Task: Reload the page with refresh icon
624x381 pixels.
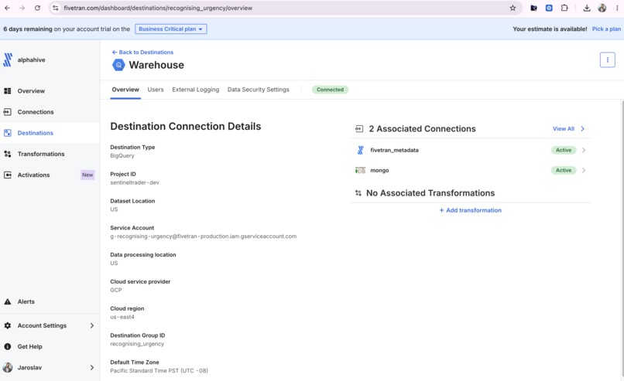Action: [x=37, y=8]
